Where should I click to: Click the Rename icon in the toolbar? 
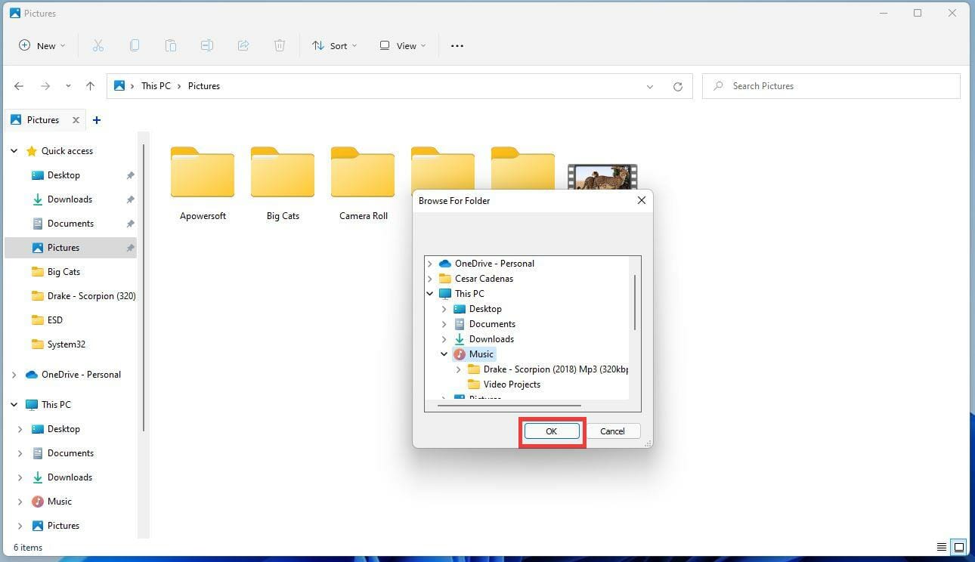(207, 45)
